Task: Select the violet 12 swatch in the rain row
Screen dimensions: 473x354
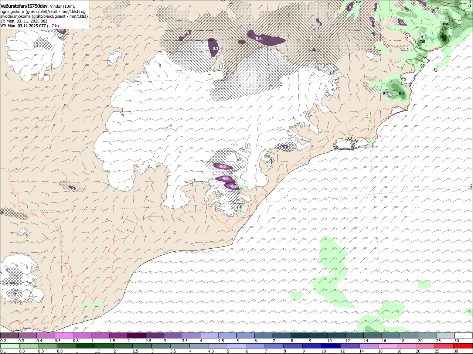Action: 350,346
